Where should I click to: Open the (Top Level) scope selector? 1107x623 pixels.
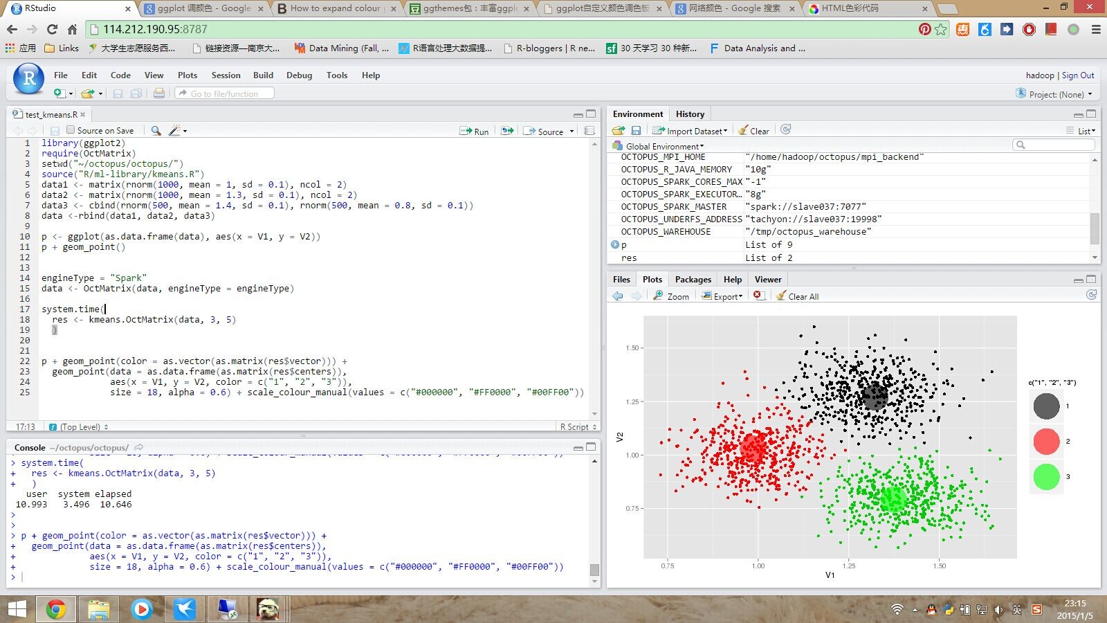(78, 427)
